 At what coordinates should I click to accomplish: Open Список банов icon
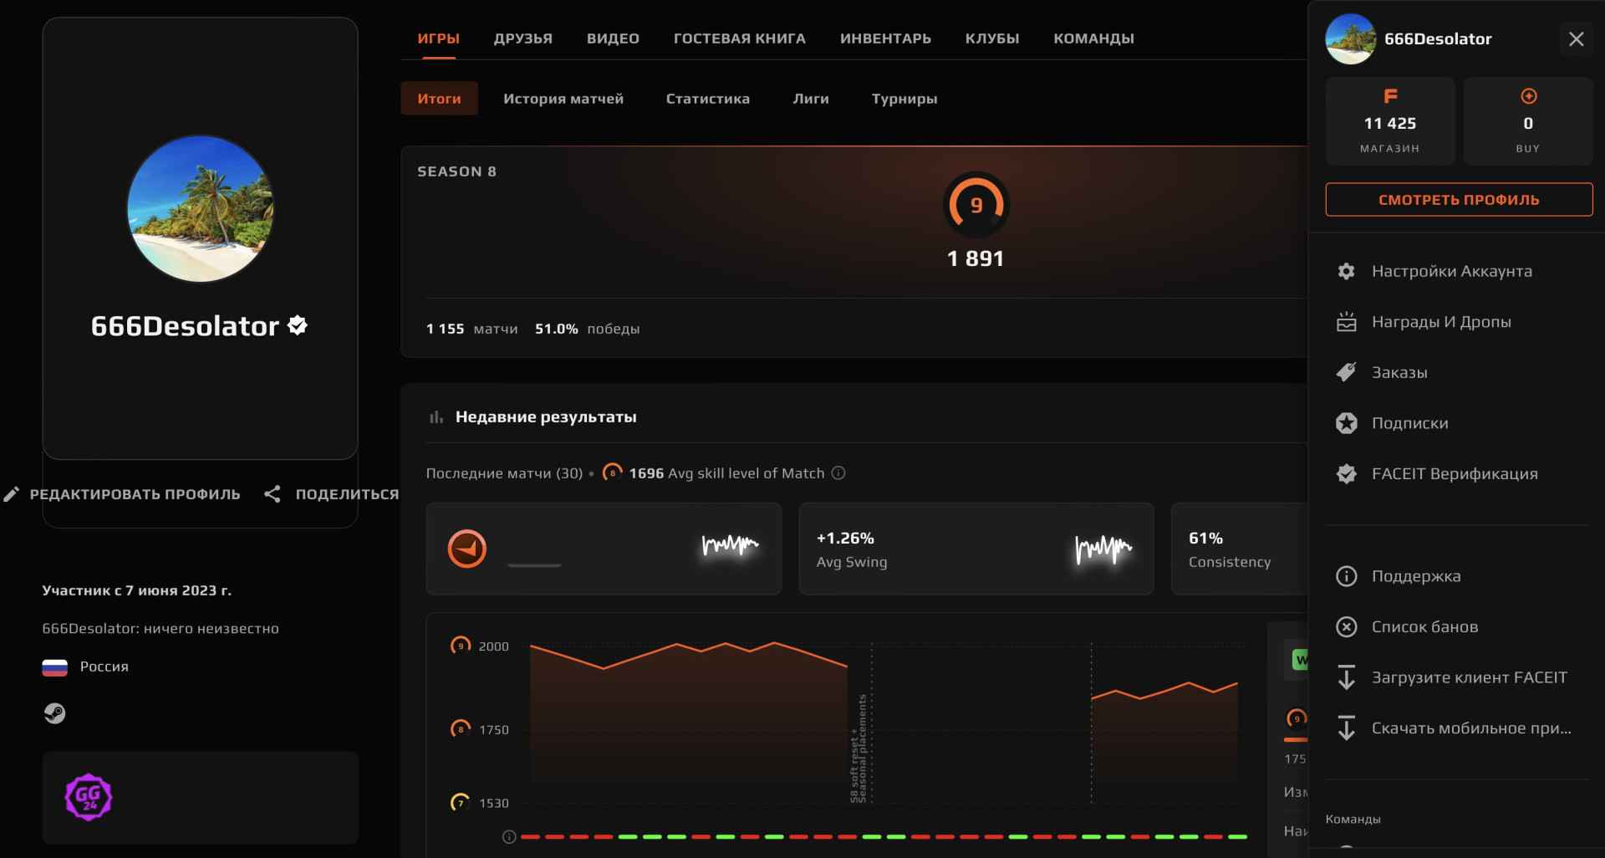1346,627
